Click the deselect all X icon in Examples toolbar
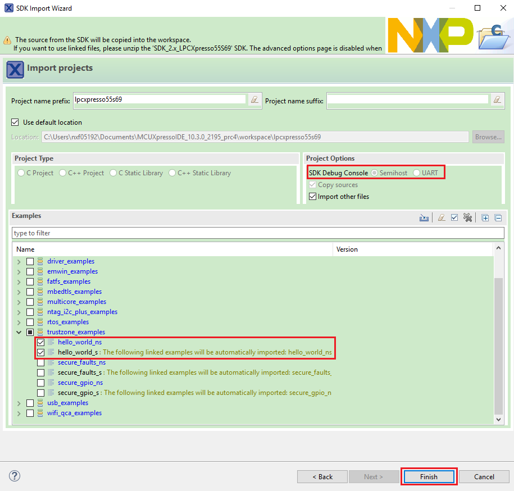 467,218
